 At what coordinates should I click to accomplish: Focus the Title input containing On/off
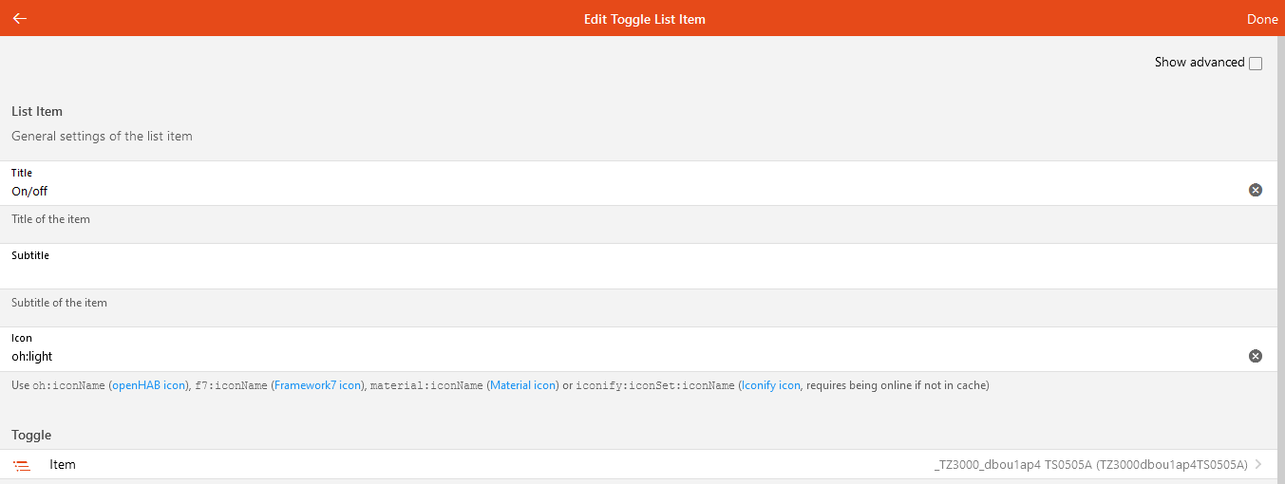click(x=570, y=191)
